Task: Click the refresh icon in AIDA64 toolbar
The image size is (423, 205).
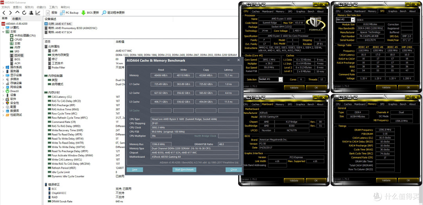Action: (x=24, y=13)
